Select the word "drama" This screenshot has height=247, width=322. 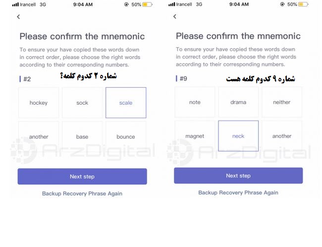[238, 102]
